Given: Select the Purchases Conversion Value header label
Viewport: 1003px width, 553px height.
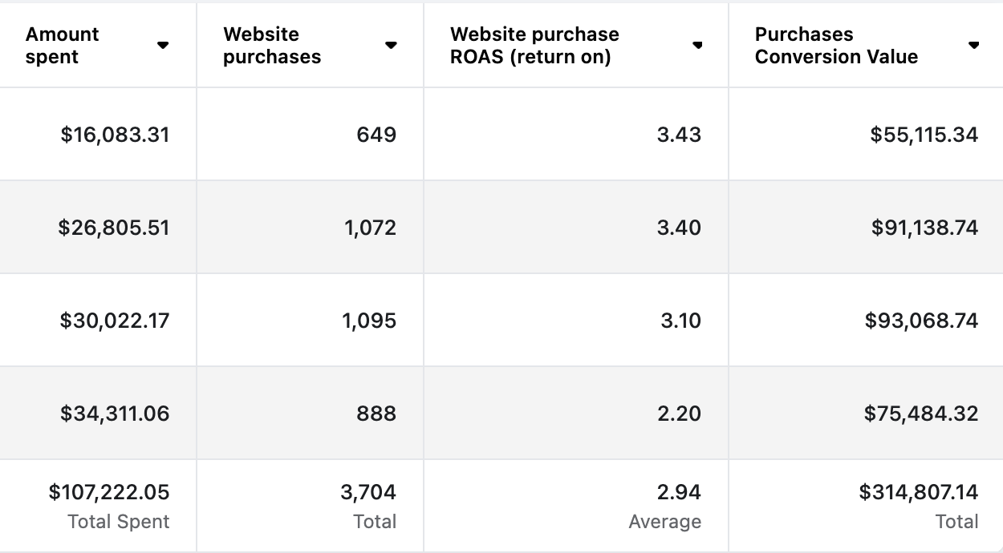Looking at the screenshot, I should (x=836, y=46).
